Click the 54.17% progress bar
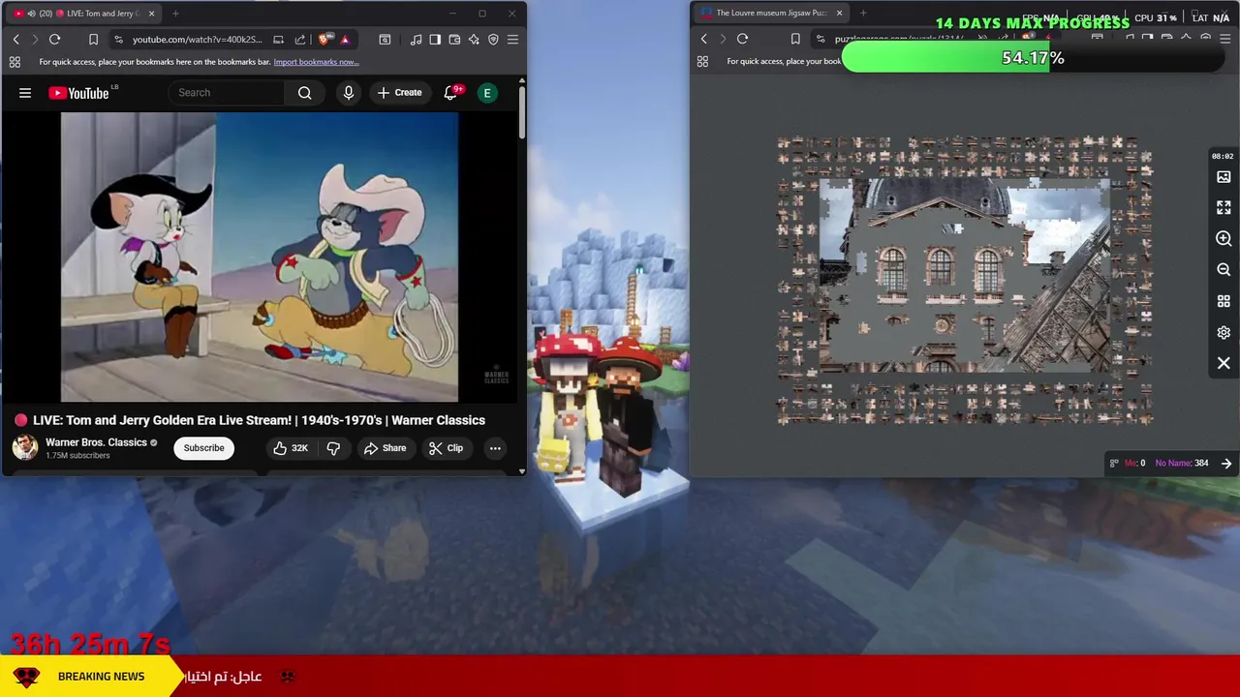The height and width of the screenshot is (697, 1240). click(1034, 58)
